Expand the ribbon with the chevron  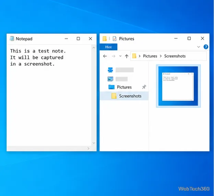coord(199,47)
